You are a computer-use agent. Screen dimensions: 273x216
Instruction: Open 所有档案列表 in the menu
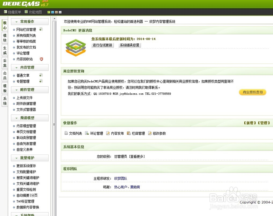(x=26, y=35)
